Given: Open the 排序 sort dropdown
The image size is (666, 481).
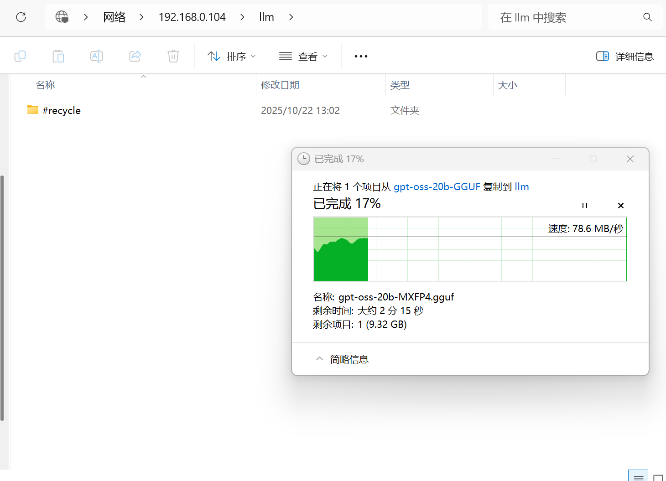Looking at the screenshot, I should pyautogui.click(x=231, y=57).
